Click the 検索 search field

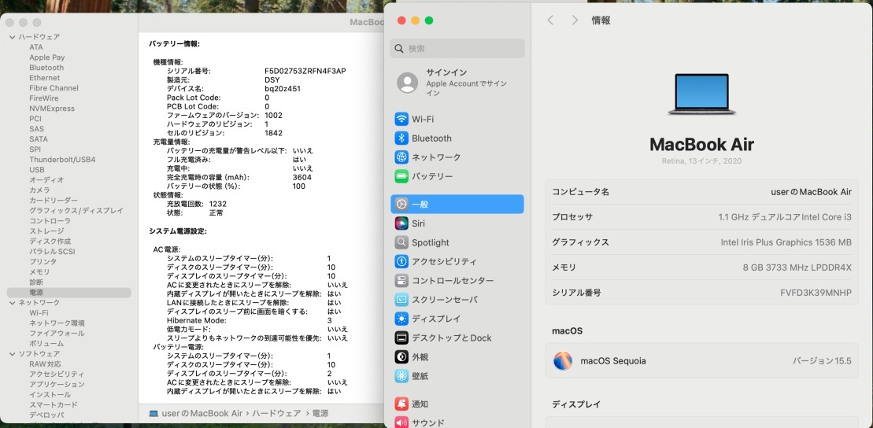457,49
